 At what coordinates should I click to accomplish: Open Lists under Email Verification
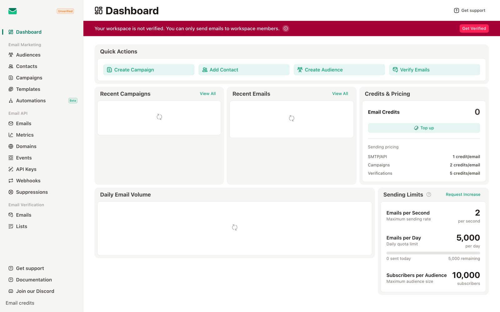pos(21,227)
